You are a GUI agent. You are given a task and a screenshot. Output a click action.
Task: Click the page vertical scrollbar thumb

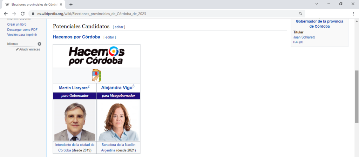357,97
